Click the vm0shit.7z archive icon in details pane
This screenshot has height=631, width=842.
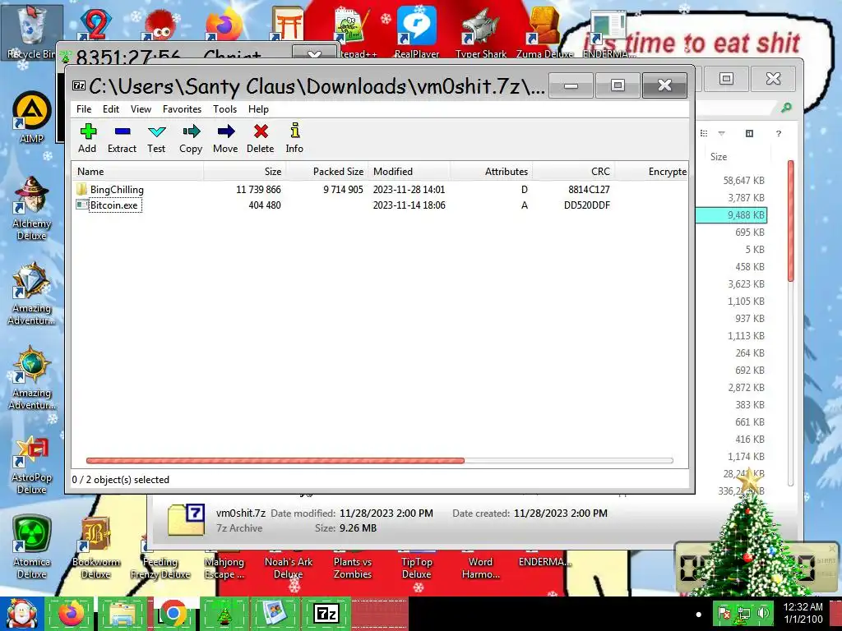click(187, 519)
